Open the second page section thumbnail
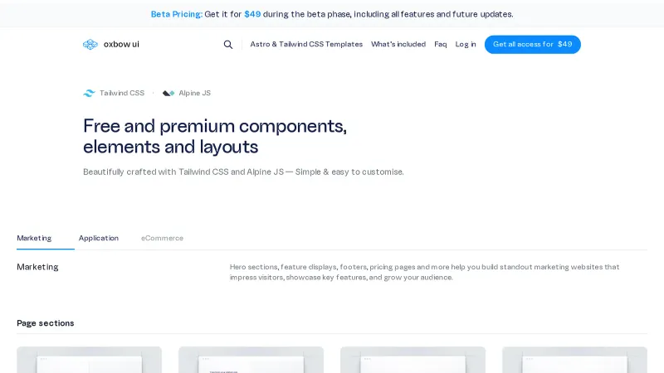 (x=251, y=361)
